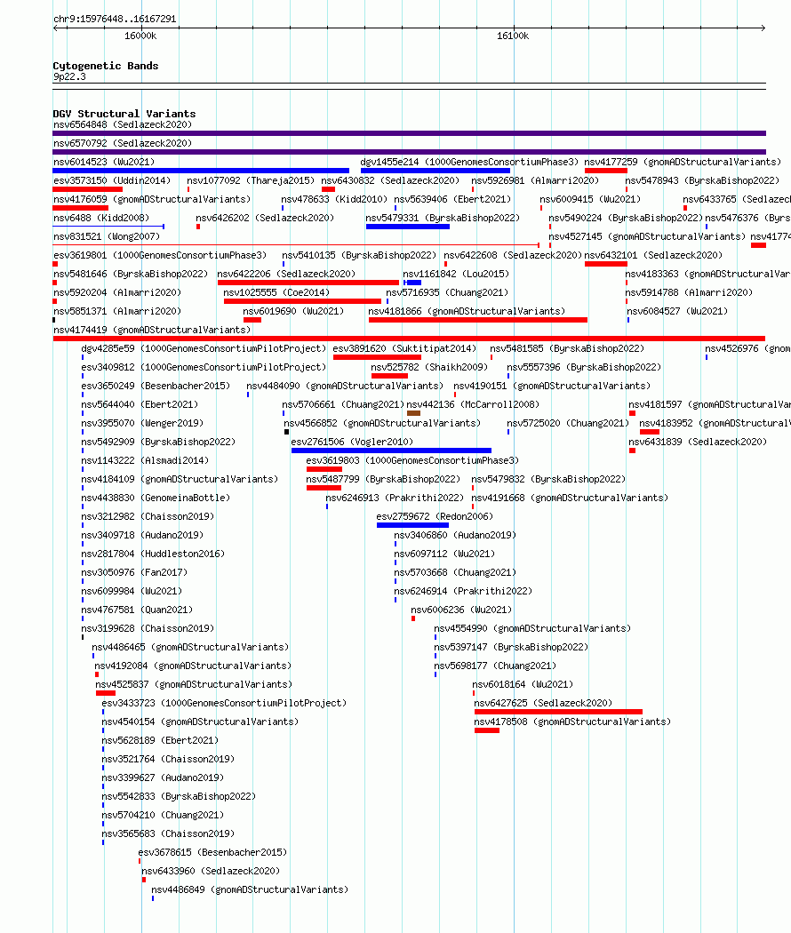
Task: Select the 9p22.3 cytogenetic band
Action: pyautogui.click(x=409, y=86)
